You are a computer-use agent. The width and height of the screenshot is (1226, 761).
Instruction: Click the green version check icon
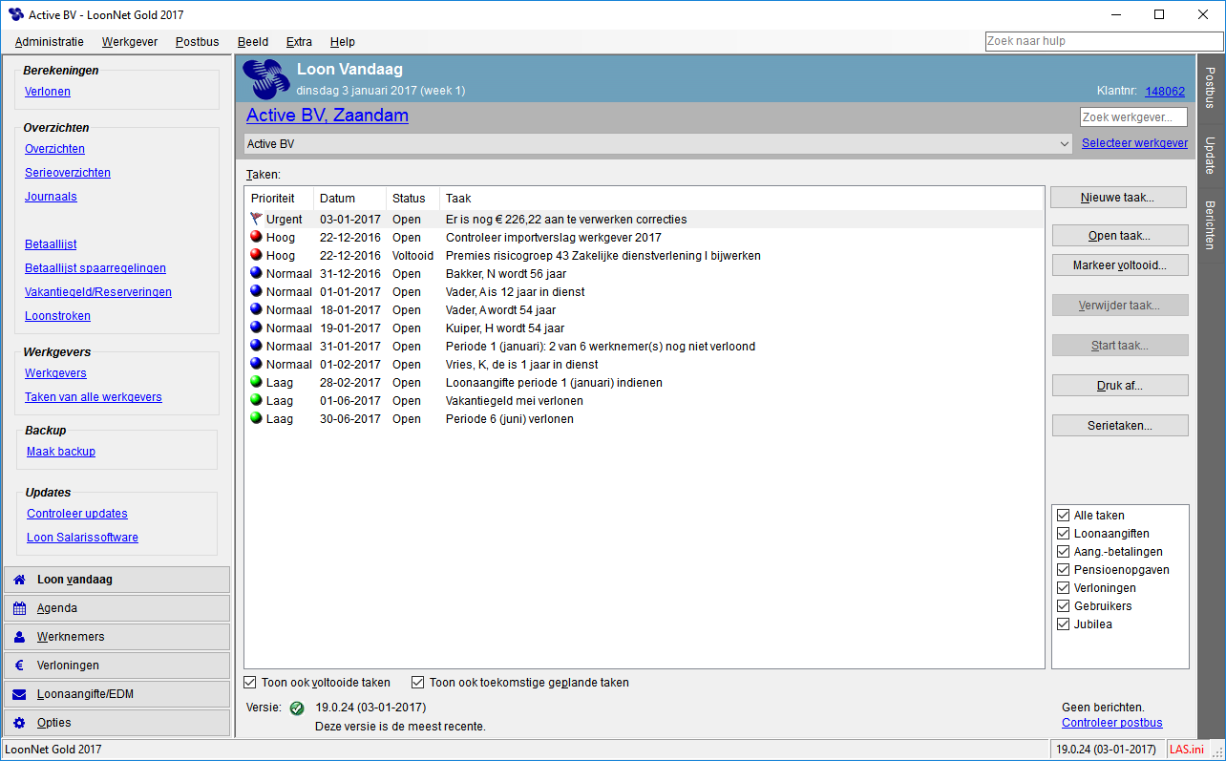296,708
